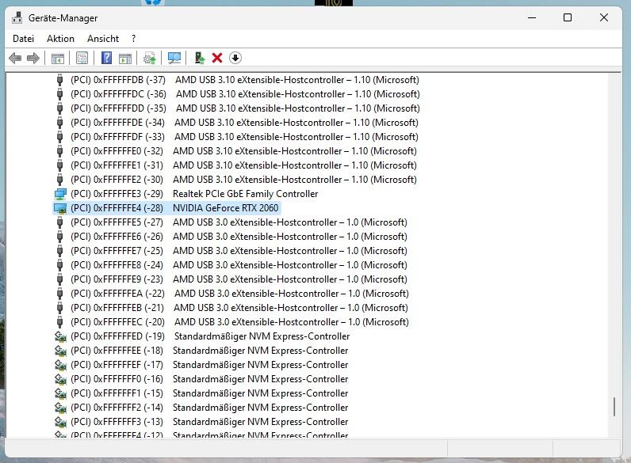631x463 pixels.
Task: Click the storage controller icon of 0xFFFFFFF0 (-16) row
Action: [x=60, y=379]
